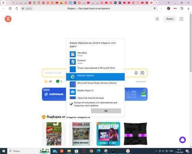
Task: Reload the page with refresh icon
Action: point(17,8)
